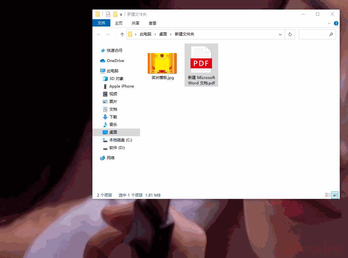The image size is (348, 258).
Task: Switch to the 共享 ribbon tab
Action: (135, 23)
